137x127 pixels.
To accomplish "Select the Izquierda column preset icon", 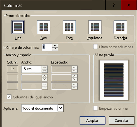I will click(95, 27).
